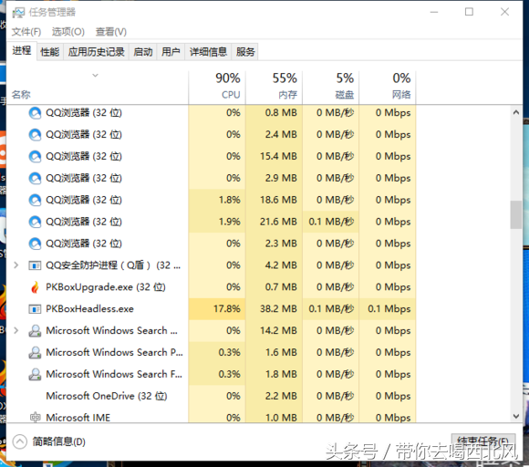Select the PKBoxUpgrade.exe flame icon

[x=35, y=287]
